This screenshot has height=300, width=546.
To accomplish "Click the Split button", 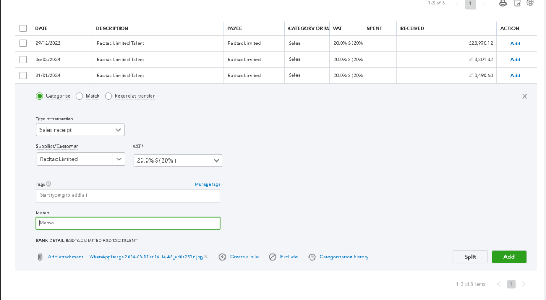I will coord(470,257).
